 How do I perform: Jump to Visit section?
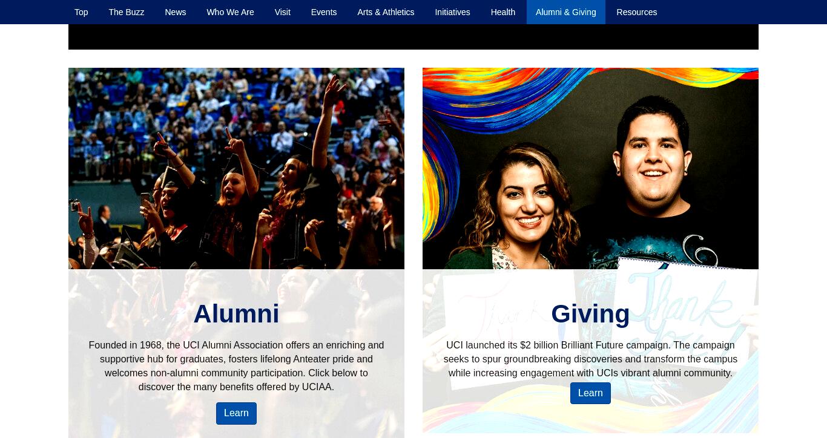(283, 12)
